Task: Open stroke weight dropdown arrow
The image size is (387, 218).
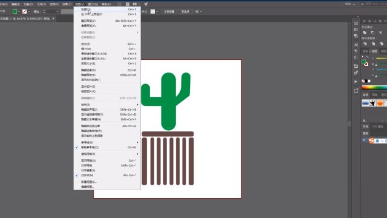Action: (57, 12)
